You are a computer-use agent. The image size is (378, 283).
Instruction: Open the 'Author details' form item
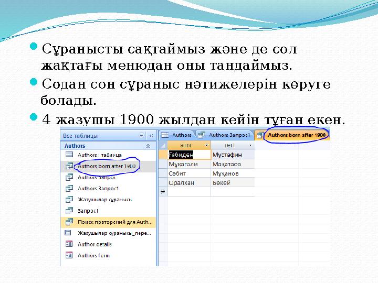[108, 244]
